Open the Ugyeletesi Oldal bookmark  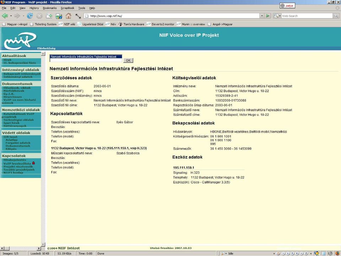(x=91, y=24)
